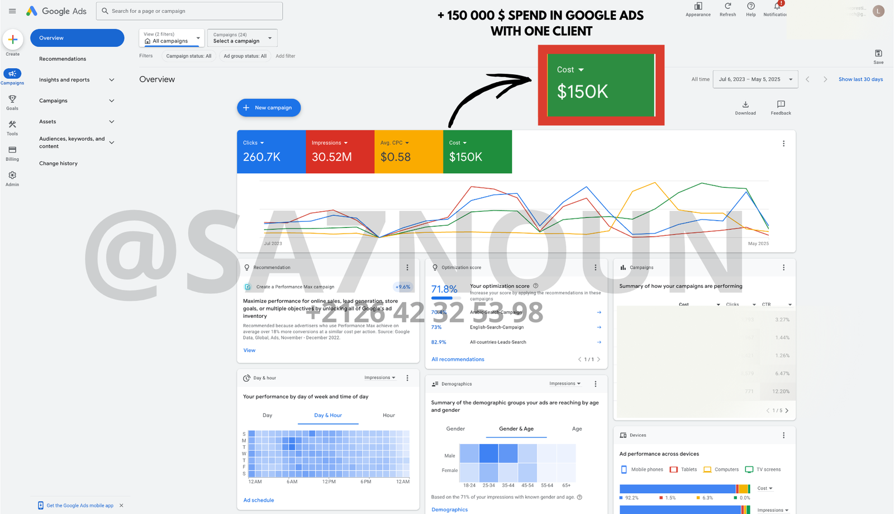
Task: Open the All campaigns view dropdown
Action: click(x=172, y=37)
